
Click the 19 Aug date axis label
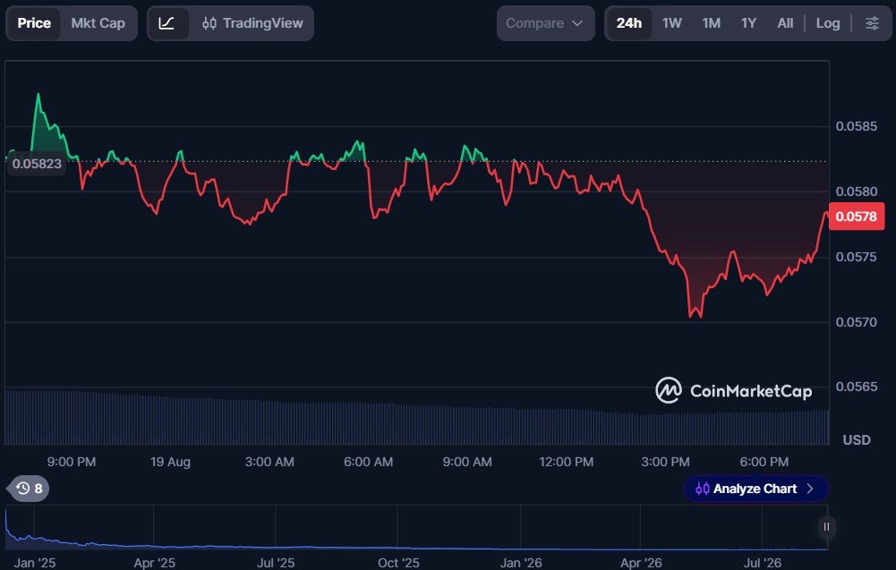(x=170, y=462)
